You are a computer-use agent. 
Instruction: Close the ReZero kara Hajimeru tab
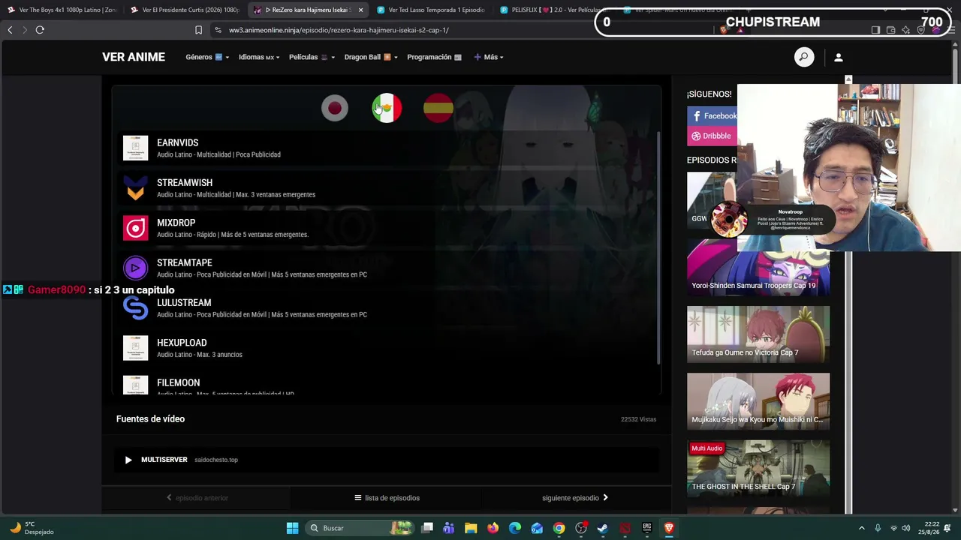361,10
